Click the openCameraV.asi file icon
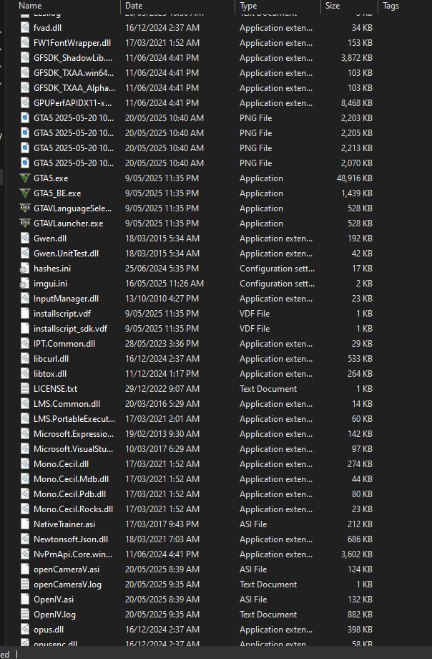 25,569
